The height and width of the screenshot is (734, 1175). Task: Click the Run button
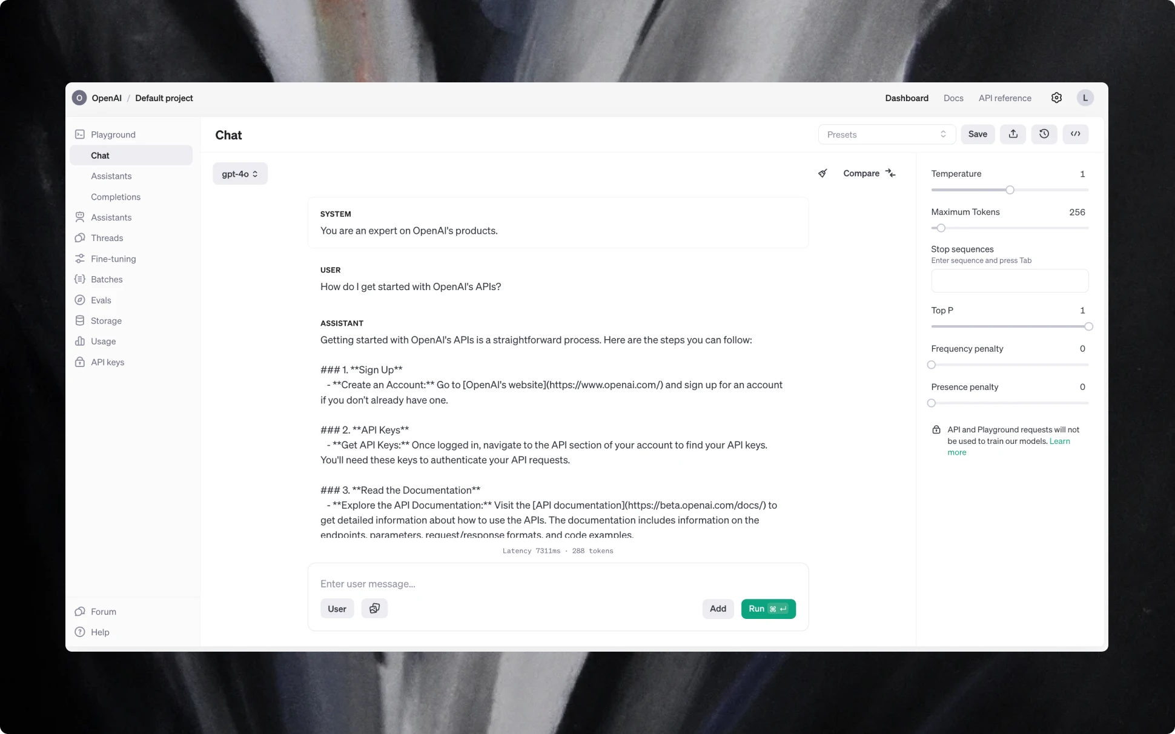[x=768, y=609]
